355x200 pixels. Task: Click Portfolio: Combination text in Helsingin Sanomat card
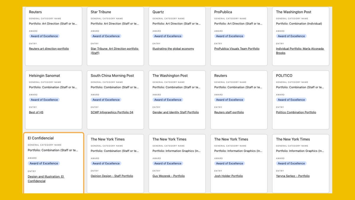(53, 87)
